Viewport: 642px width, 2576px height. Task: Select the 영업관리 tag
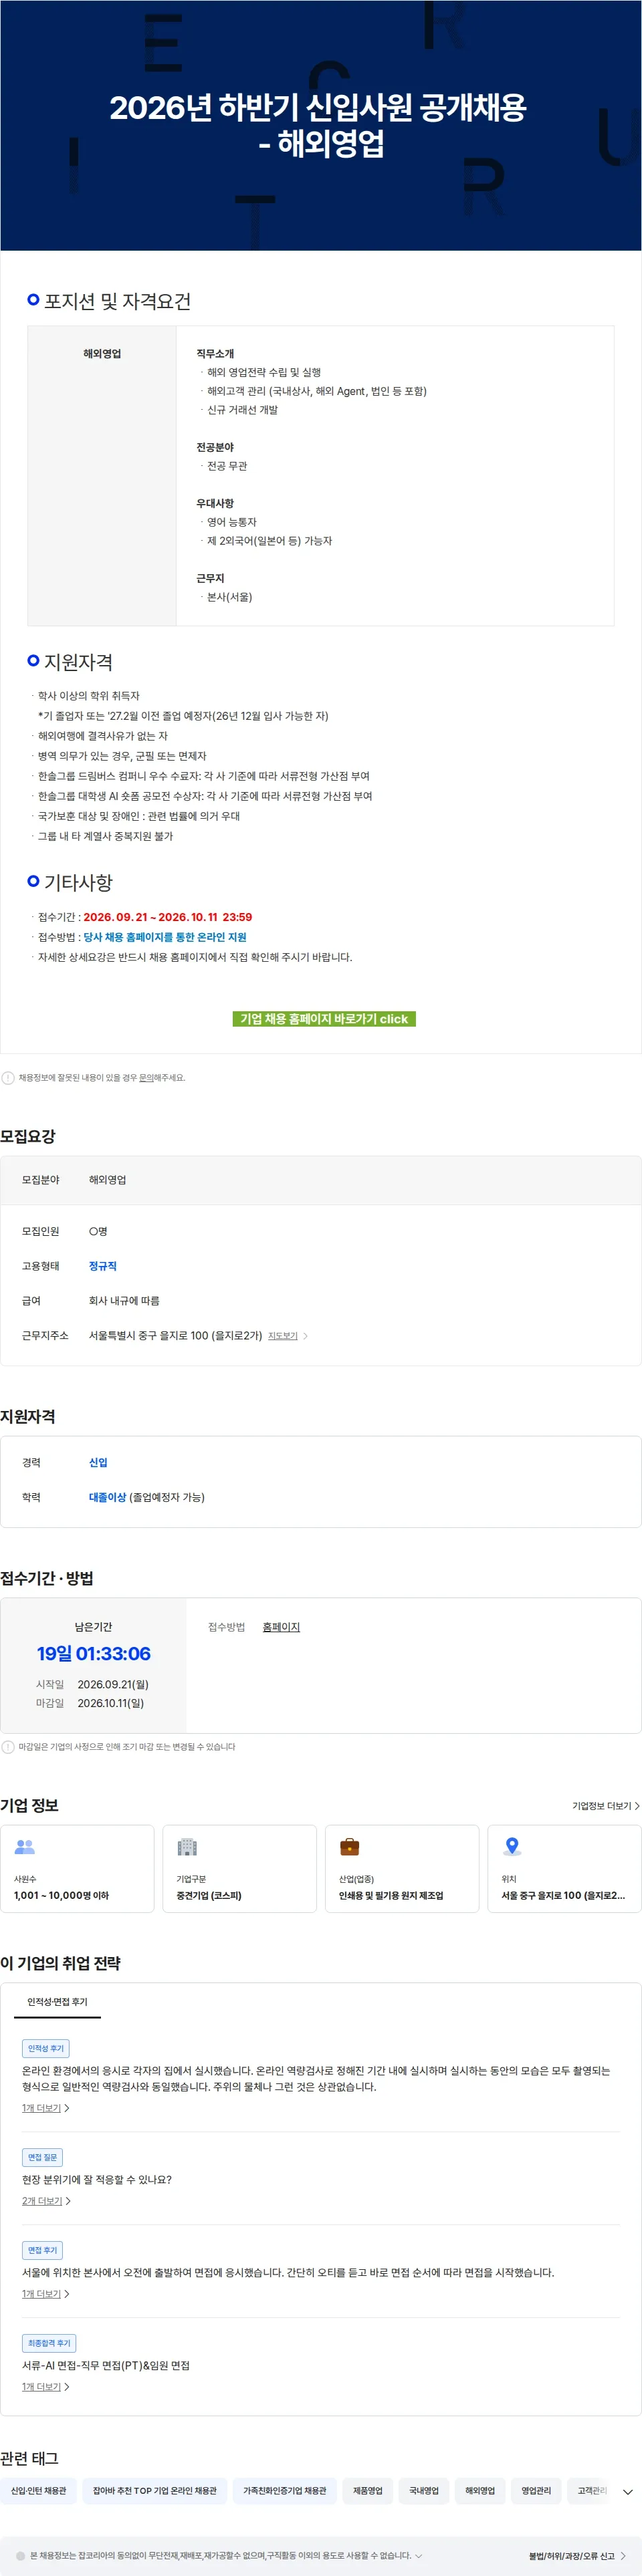pyautogui.click(x=536, y=2490)
